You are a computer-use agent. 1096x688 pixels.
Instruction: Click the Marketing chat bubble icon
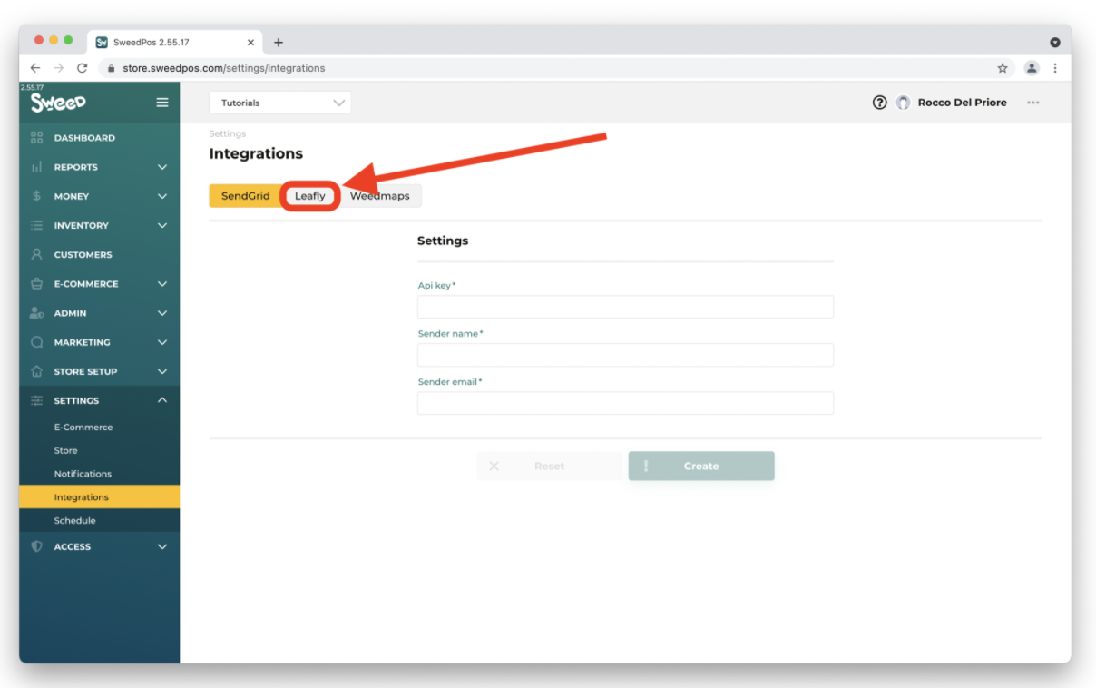(x=36, y=342)
